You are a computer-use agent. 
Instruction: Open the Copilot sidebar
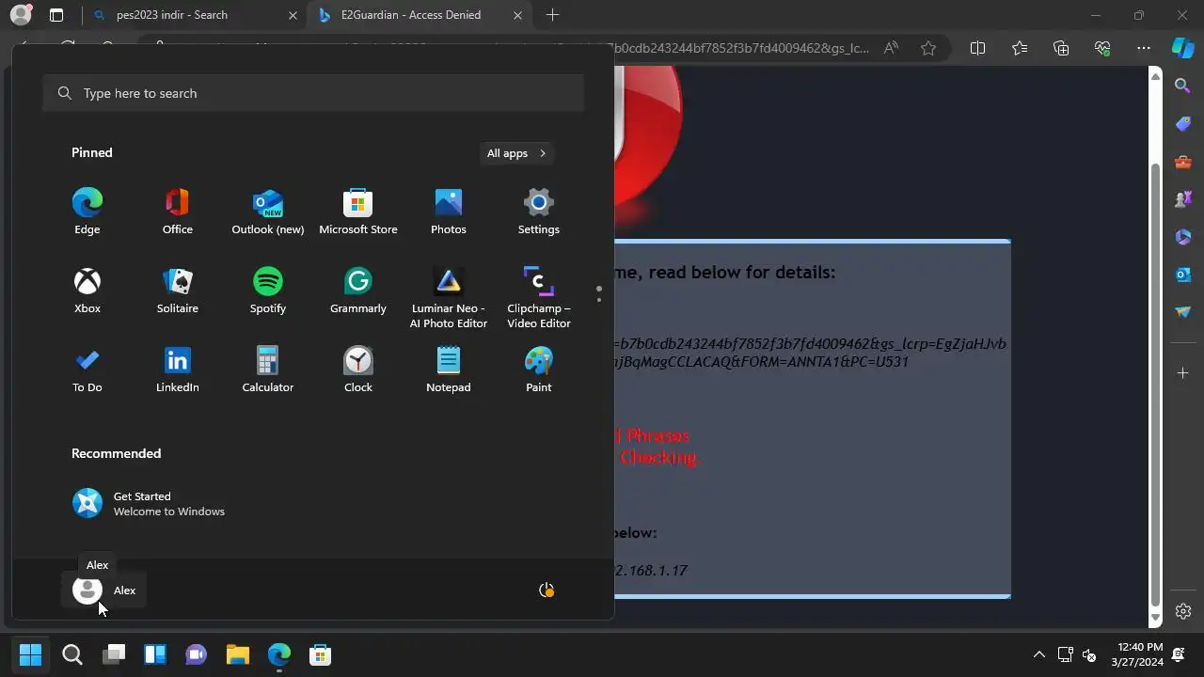point(1183,49)
